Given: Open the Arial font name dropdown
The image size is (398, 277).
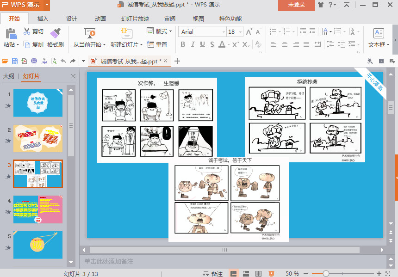Looking at the screenshot, I should 224,32.
